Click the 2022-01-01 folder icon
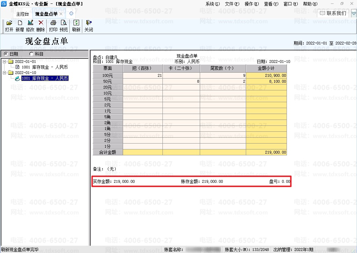The image size is (357, 253). pos(11,62)
